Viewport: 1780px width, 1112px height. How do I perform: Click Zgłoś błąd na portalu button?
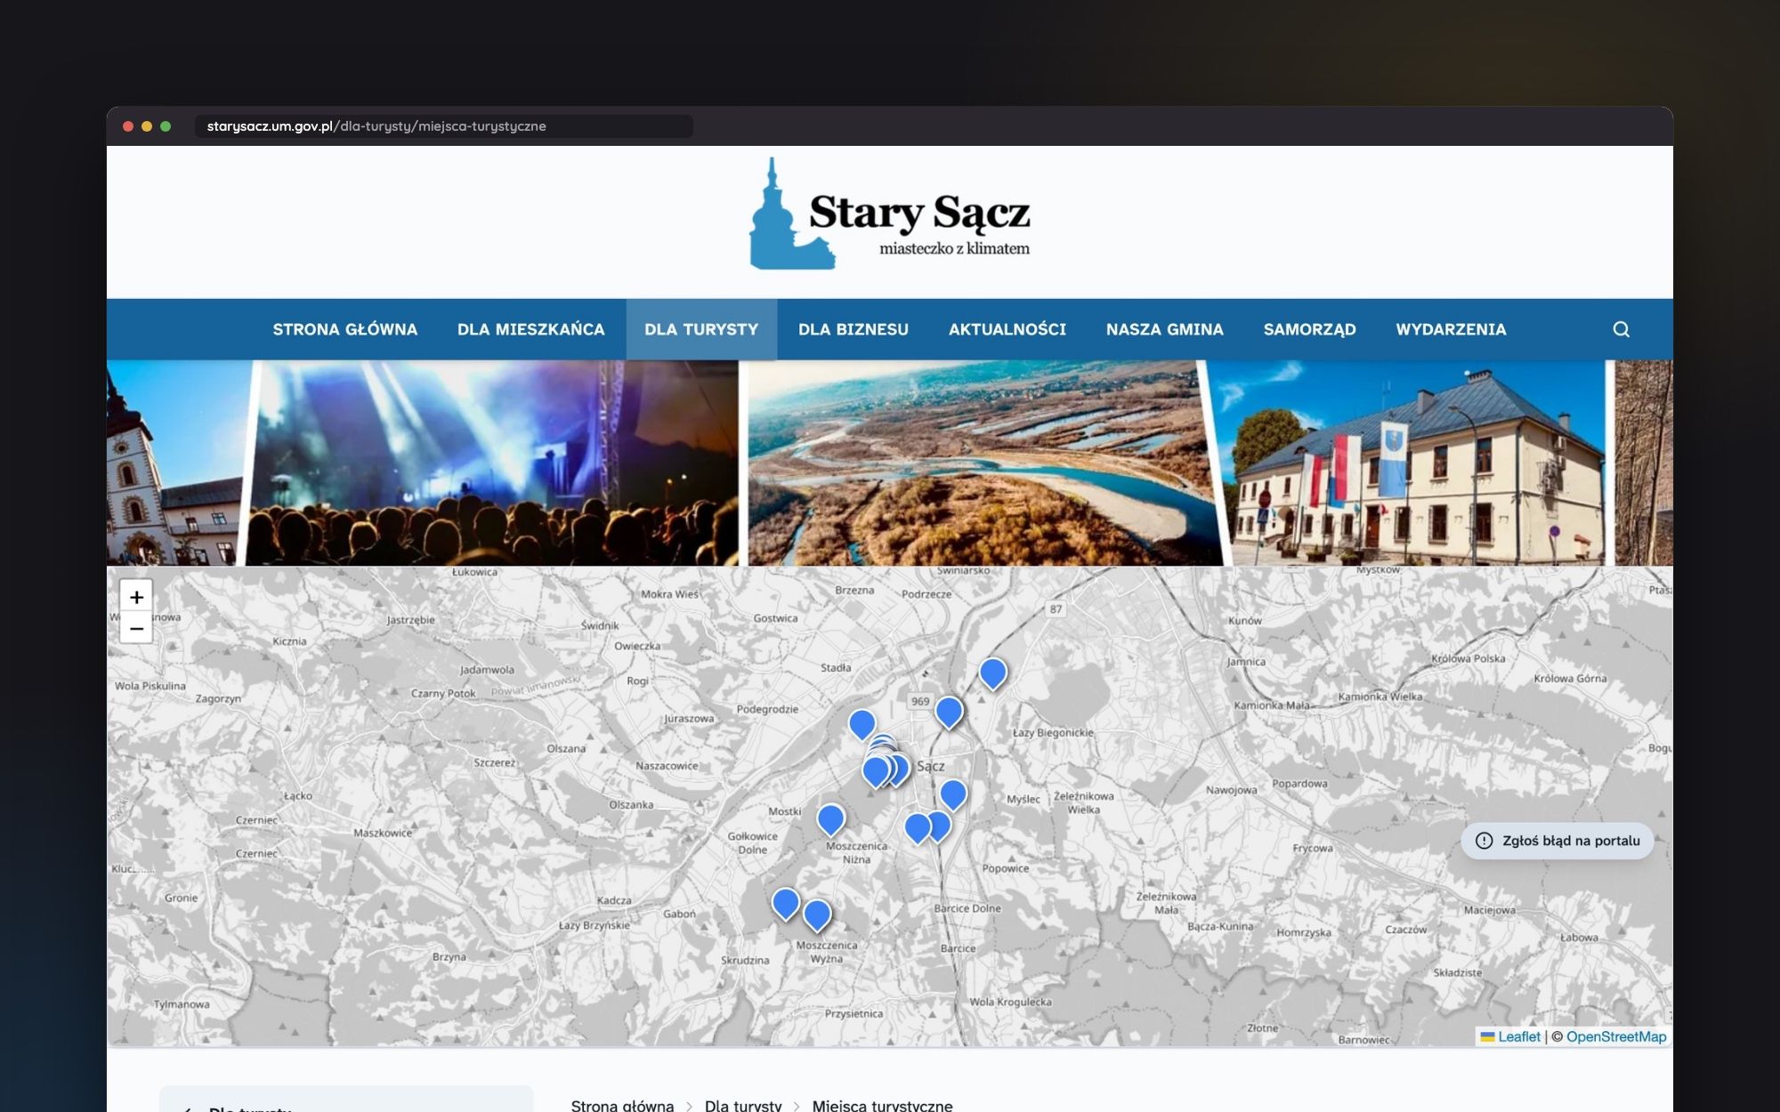pyautogui.click(x=1557, y=841)
